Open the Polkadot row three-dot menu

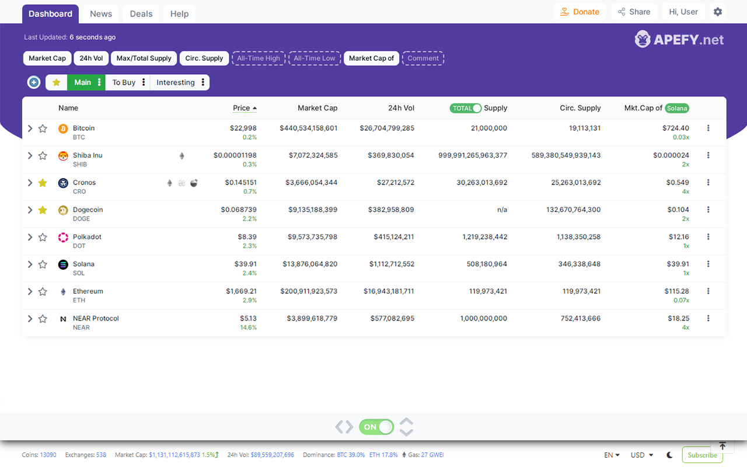pyautogui.click(x=708, y=236)
